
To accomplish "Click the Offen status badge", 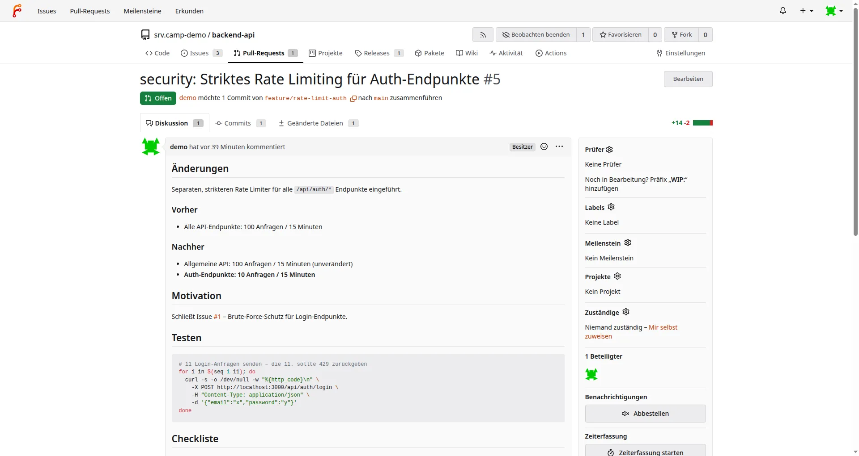I will click(x=158, y=98).
